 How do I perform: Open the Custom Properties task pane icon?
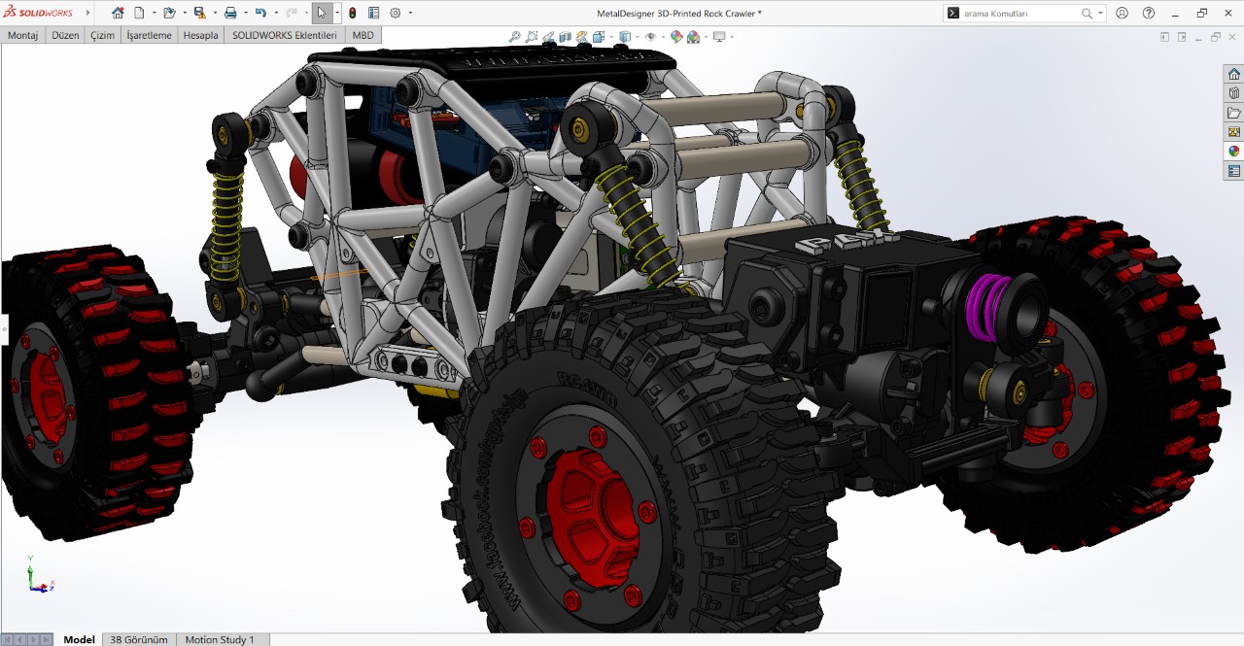pos(1233,171)
